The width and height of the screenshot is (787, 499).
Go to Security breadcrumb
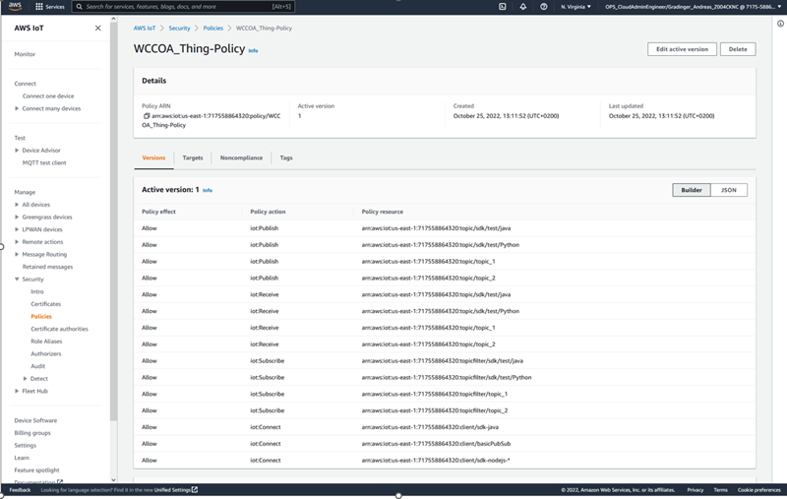click(x=179, y=29)
